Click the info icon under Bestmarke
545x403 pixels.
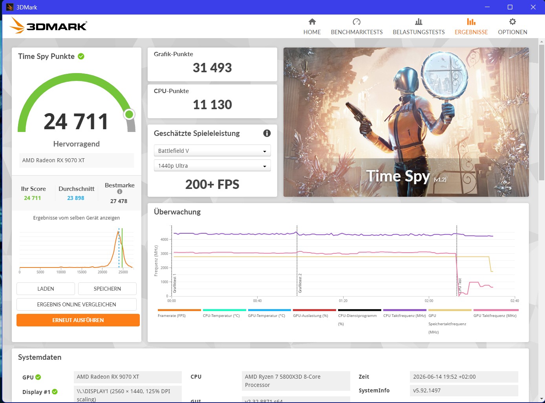pos(120,192)
